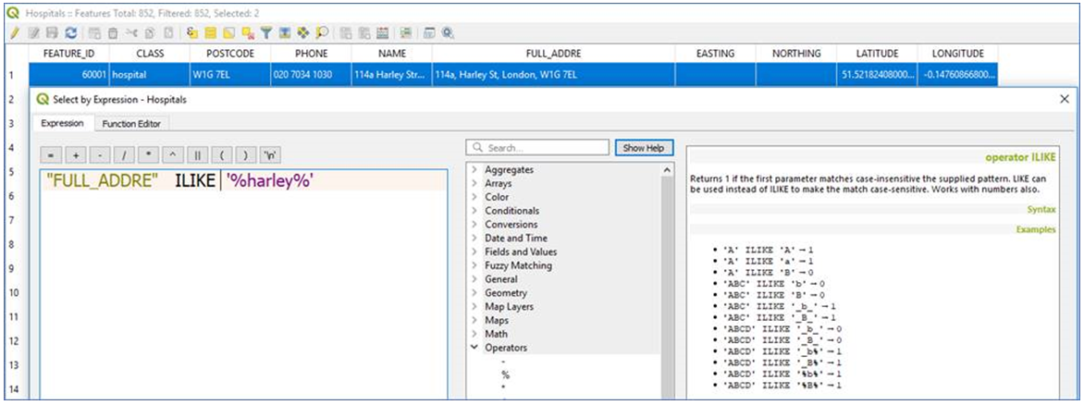Reload the attribute table
Viewport: 1084px width, 405px height.
coord(71,32)
